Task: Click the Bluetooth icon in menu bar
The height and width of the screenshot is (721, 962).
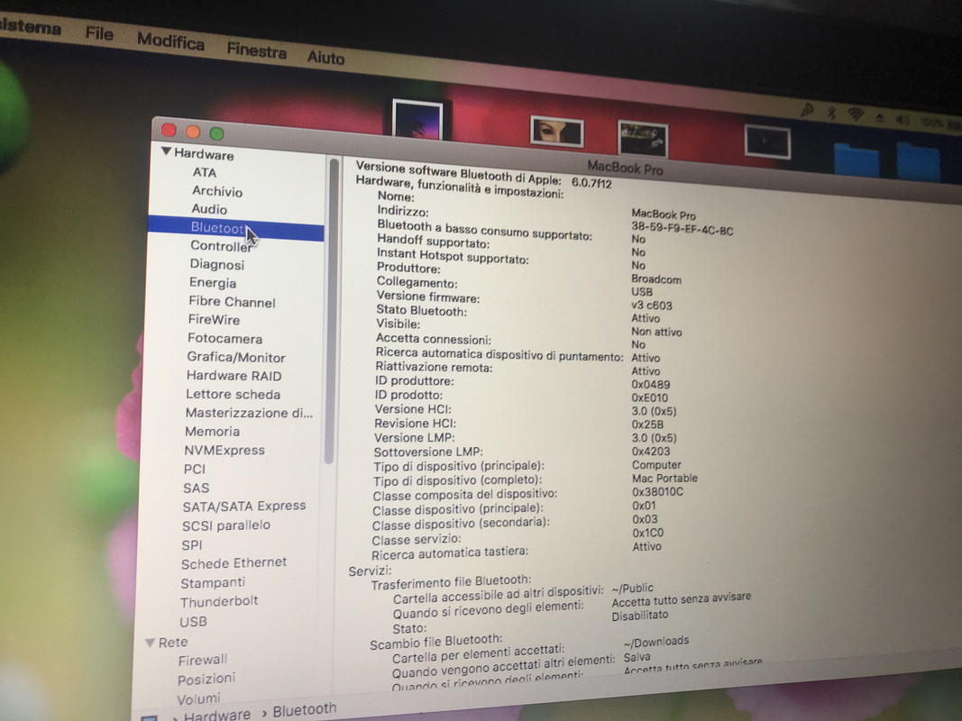Action: click(831, 112)
